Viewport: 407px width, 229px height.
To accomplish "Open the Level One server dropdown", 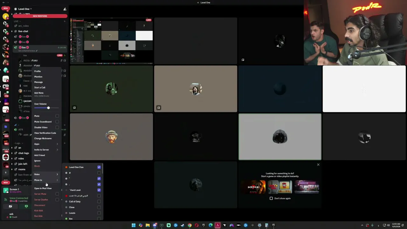I will (25, 9).
